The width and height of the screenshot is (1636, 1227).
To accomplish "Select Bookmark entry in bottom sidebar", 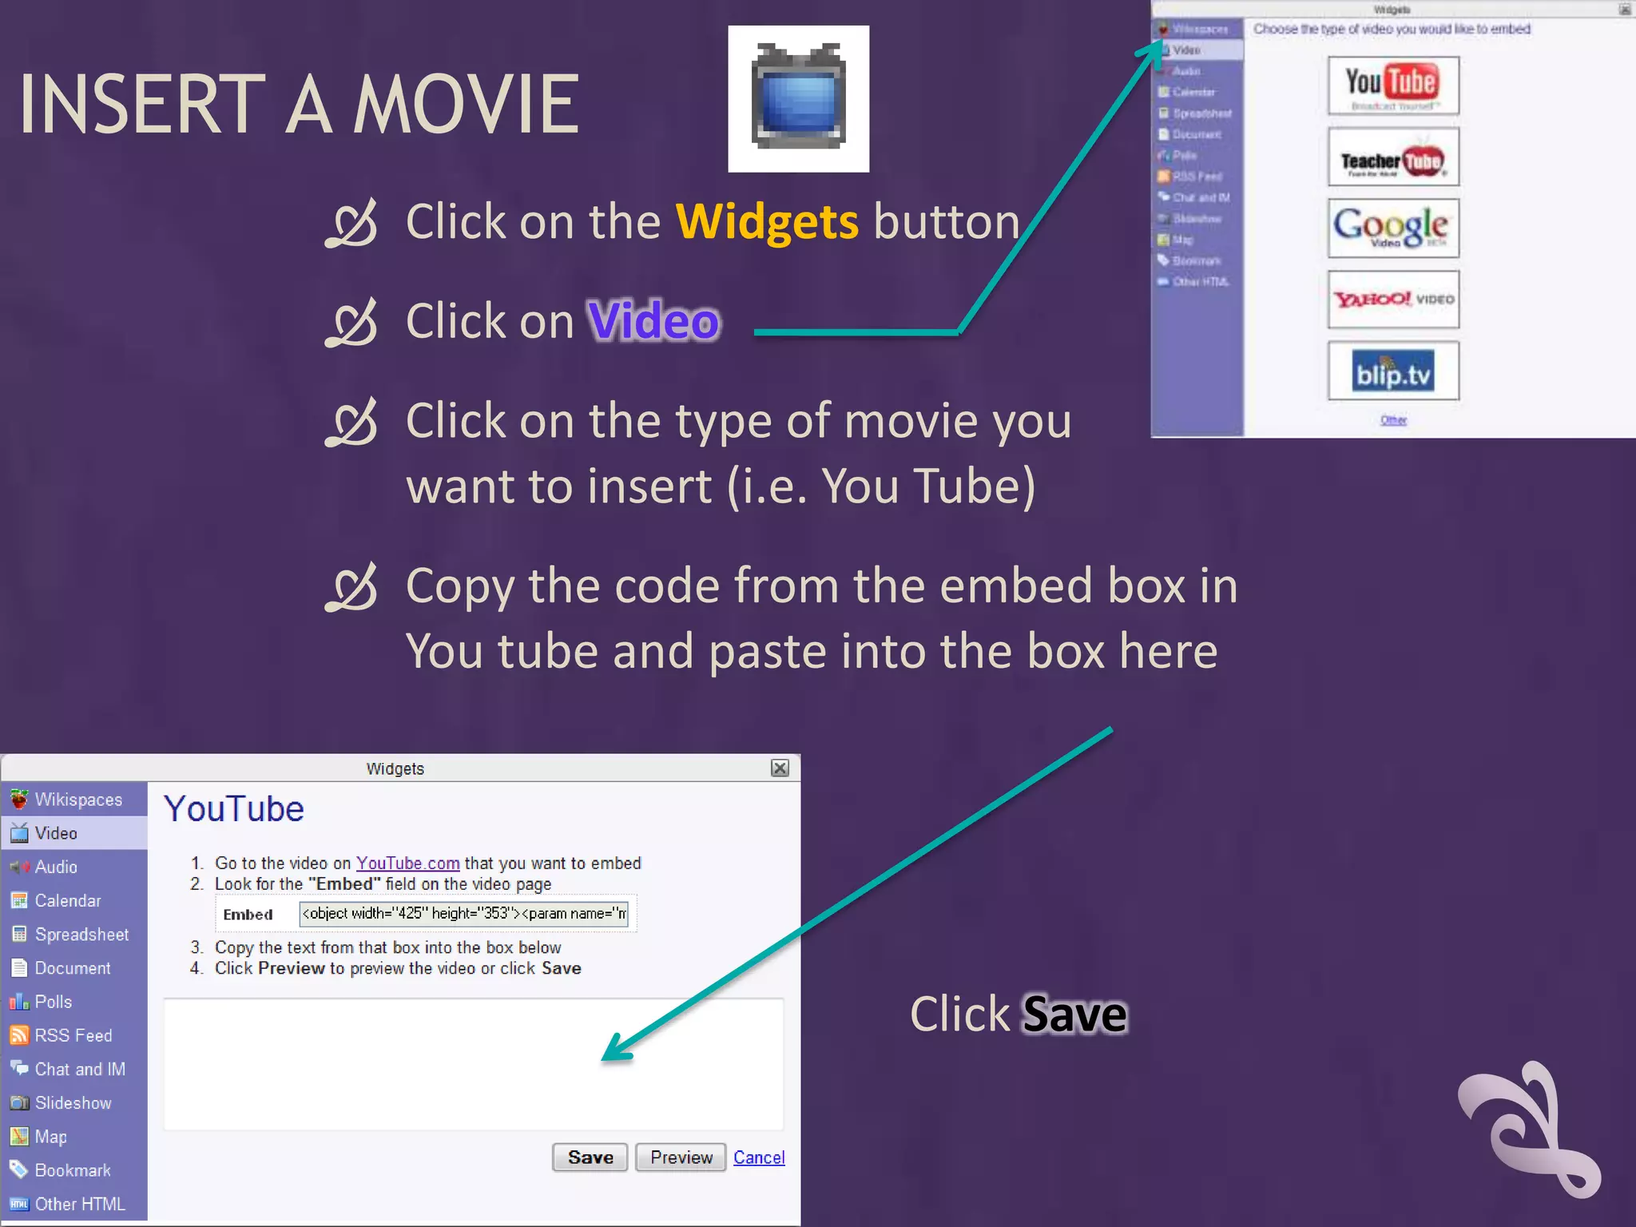I will pyautogui.click(x=74, y=1170).
